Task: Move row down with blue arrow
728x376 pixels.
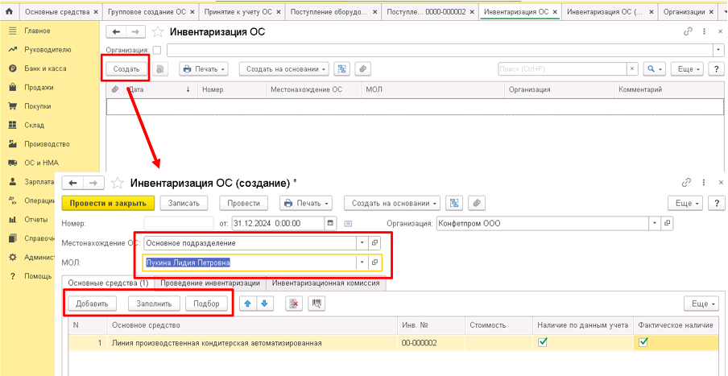Action: tap(265, 304)
